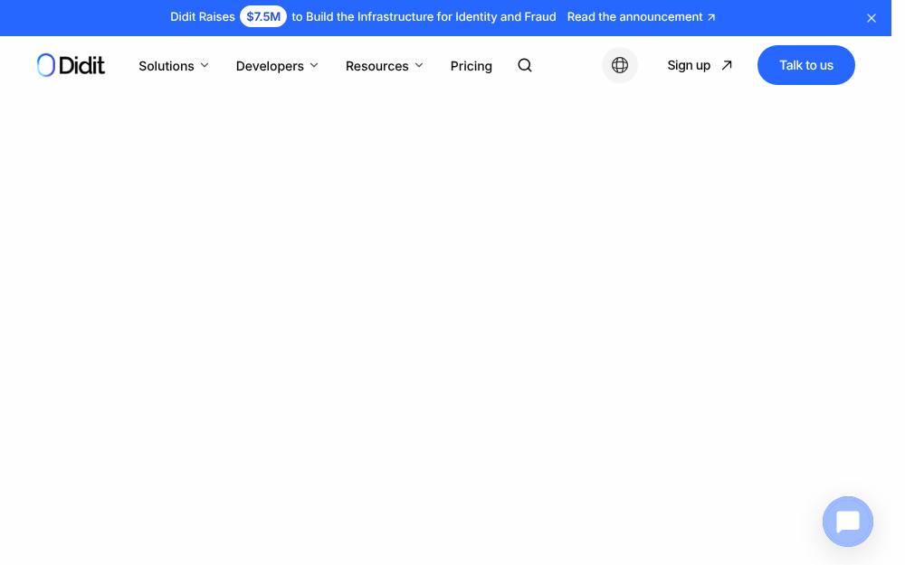Click the $7.5M badge in banner
The width and height of the screenshot is (905, 565).
[263, 16]
